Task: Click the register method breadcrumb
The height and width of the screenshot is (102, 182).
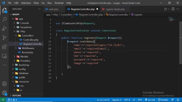Action: (137, 15)
